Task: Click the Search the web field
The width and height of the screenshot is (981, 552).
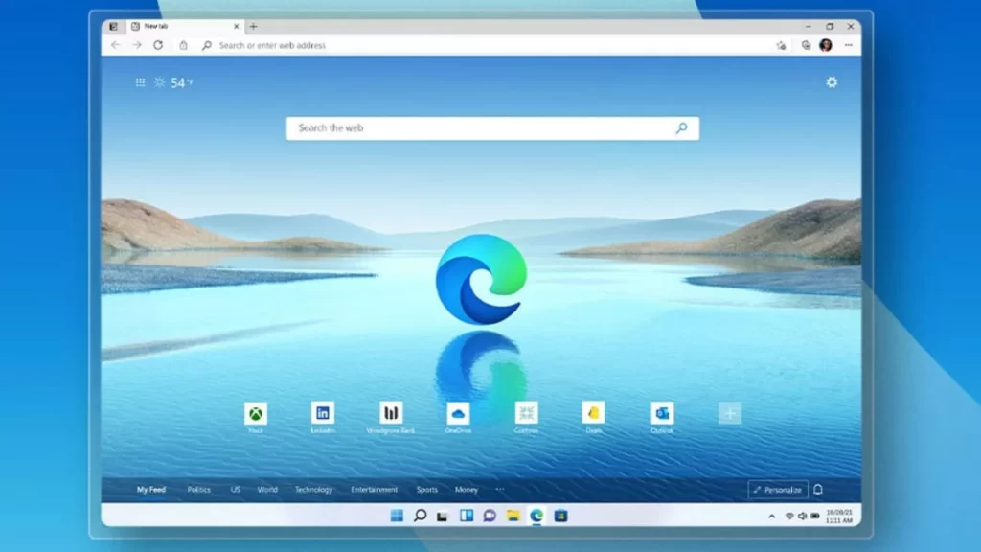Action: coord(479,128)
